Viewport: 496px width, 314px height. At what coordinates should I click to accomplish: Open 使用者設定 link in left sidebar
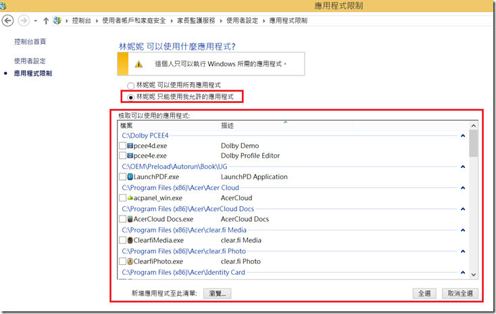(30, 61)
